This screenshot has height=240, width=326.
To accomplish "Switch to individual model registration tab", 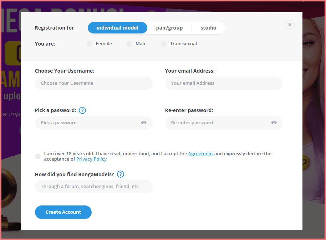I will 117,28.
